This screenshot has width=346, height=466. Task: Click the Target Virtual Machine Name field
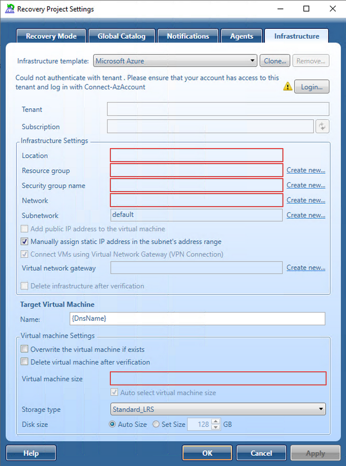(197, 319)
